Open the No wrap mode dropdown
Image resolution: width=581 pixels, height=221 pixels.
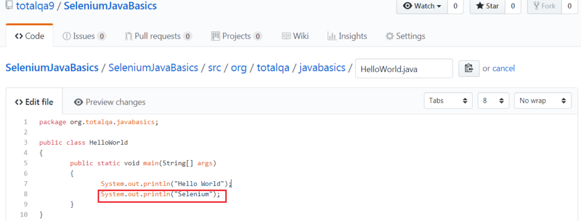coord(543,101)
